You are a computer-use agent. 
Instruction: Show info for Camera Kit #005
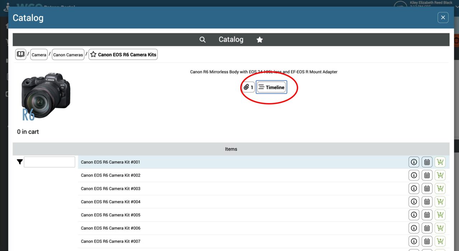tap(414, 215)
